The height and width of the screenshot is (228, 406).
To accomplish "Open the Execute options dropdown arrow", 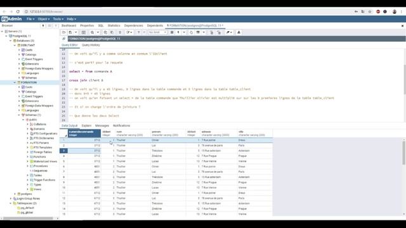I will point(184,32).
